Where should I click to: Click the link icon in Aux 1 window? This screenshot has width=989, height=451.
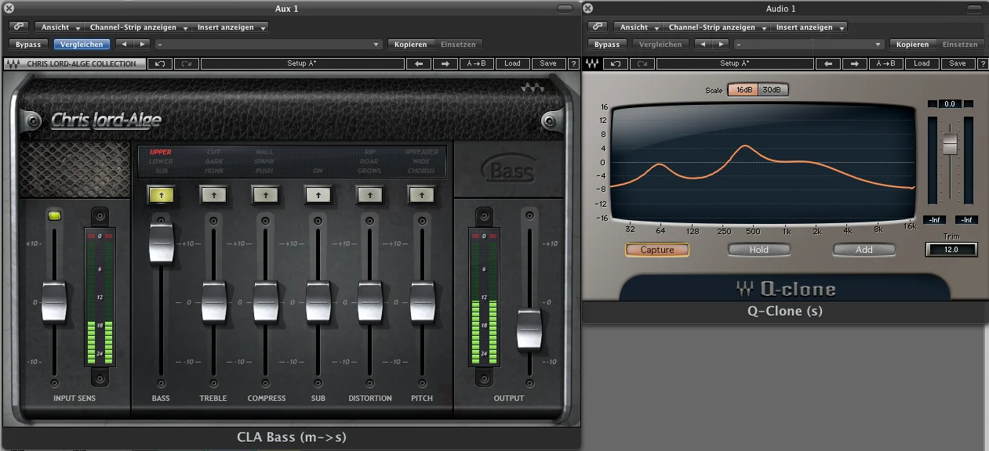pos(17,27)
